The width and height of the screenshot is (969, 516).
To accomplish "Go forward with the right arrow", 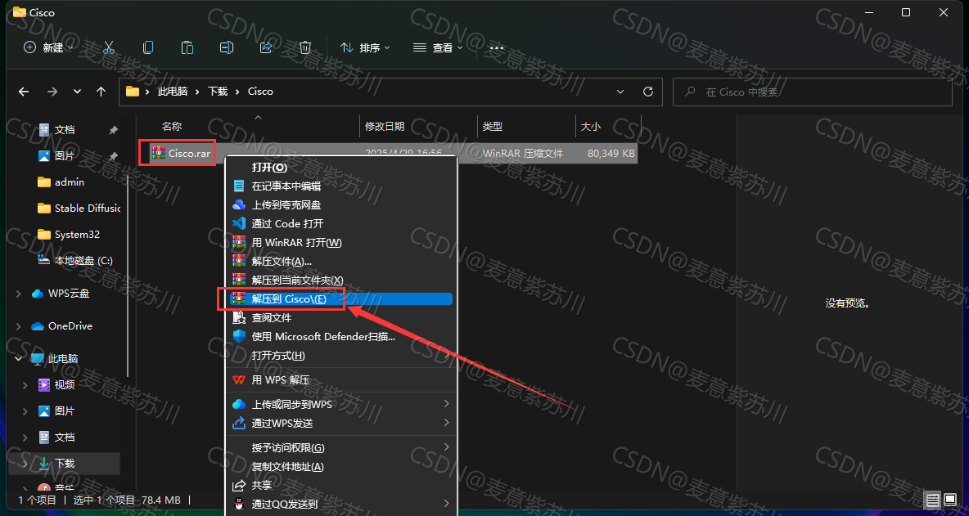I will pos(52,92).
